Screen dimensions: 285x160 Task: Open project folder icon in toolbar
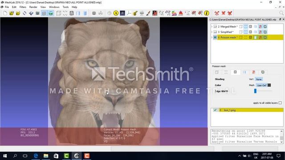pyautogui.click(x=12, y=13)
